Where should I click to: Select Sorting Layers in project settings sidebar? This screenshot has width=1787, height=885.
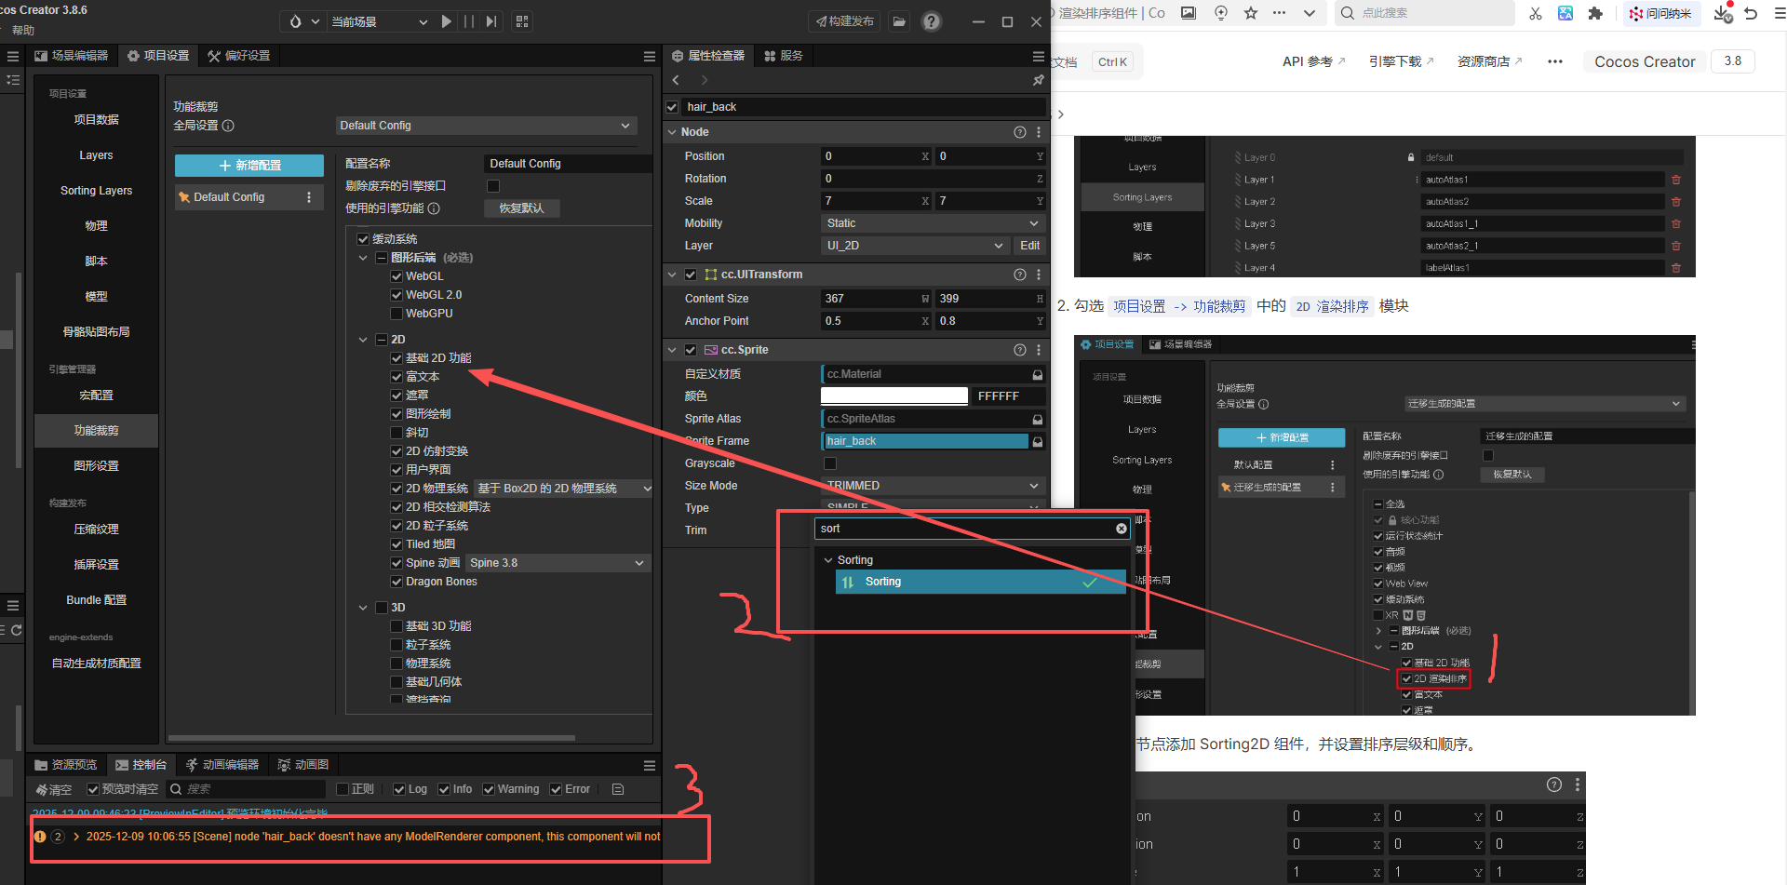pyautogui.click(x=96, y=191)
